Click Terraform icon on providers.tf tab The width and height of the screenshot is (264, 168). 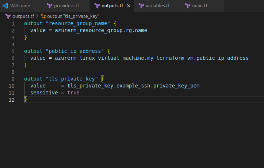tap(49, 6)
